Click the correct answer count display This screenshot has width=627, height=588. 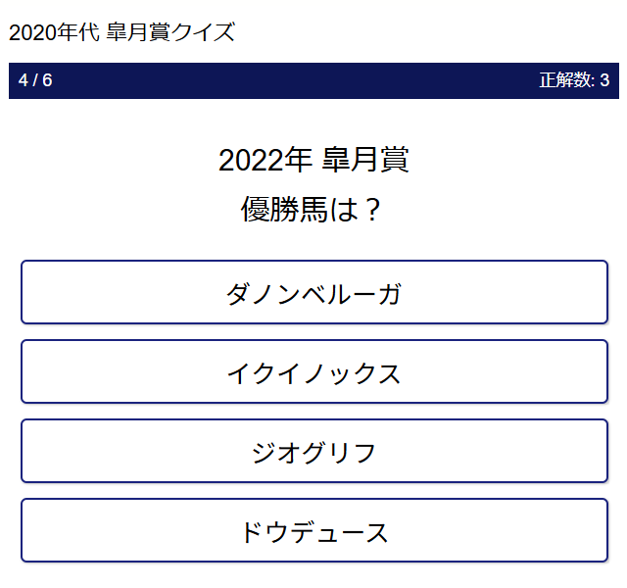pos(574,80)
